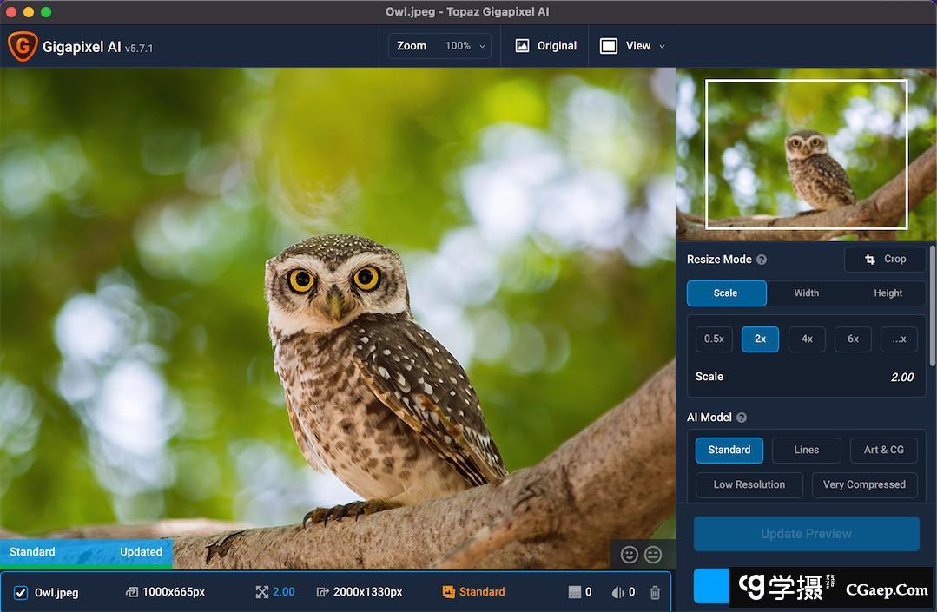Image resolution: width=937 pixels, height=612 pixels.
Task: Switch to the Width resize tab
Action: click(x=807, y=293)
